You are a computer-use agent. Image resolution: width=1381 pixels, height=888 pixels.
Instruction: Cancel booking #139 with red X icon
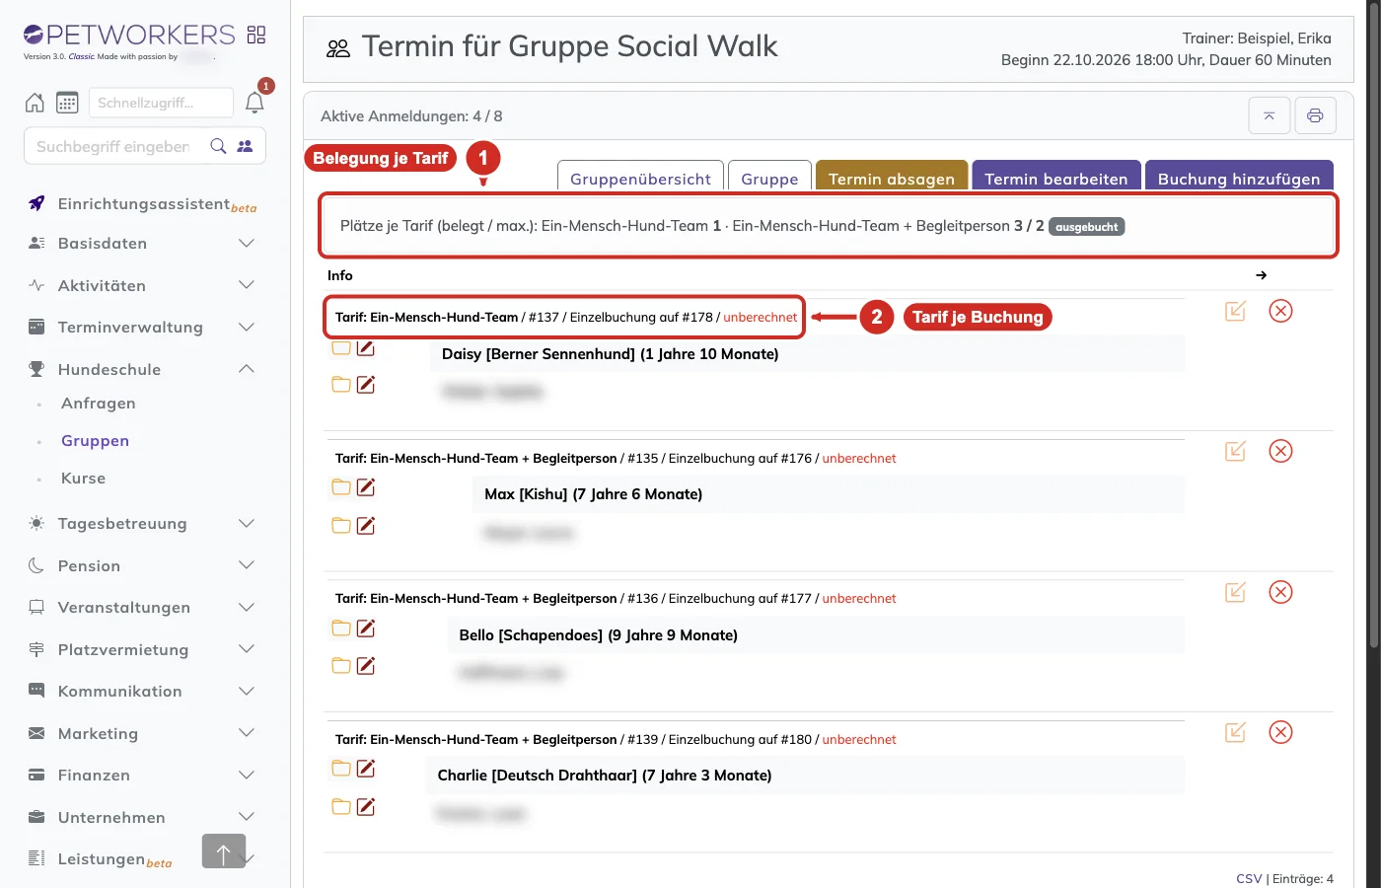(x=1280, y=732)
